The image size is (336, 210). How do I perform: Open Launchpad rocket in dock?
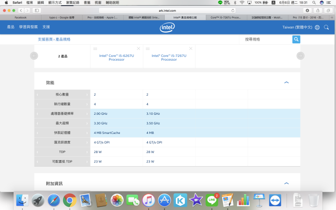38,200
